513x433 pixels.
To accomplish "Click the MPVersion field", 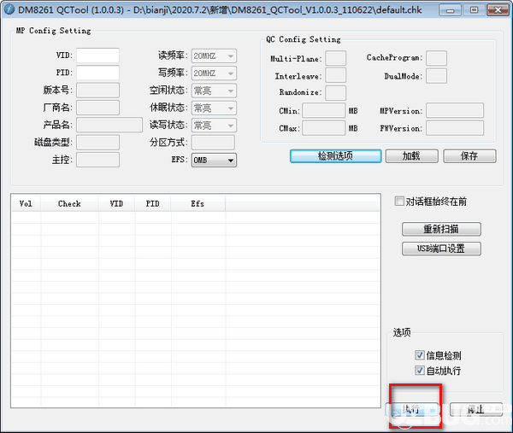I will click(x=455, y=110).
